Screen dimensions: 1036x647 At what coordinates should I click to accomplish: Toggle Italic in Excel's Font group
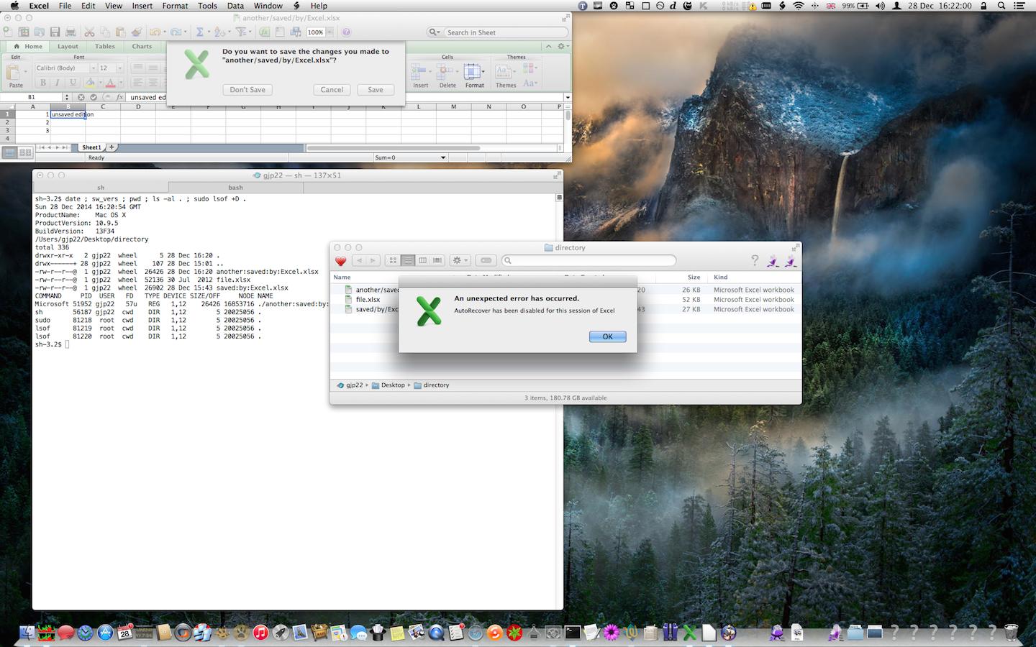point(58,83)
